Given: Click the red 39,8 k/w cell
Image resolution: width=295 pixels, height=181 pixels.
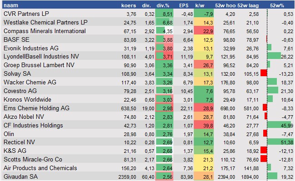Looking at the screenshot, I should click(x=204, y=125).
